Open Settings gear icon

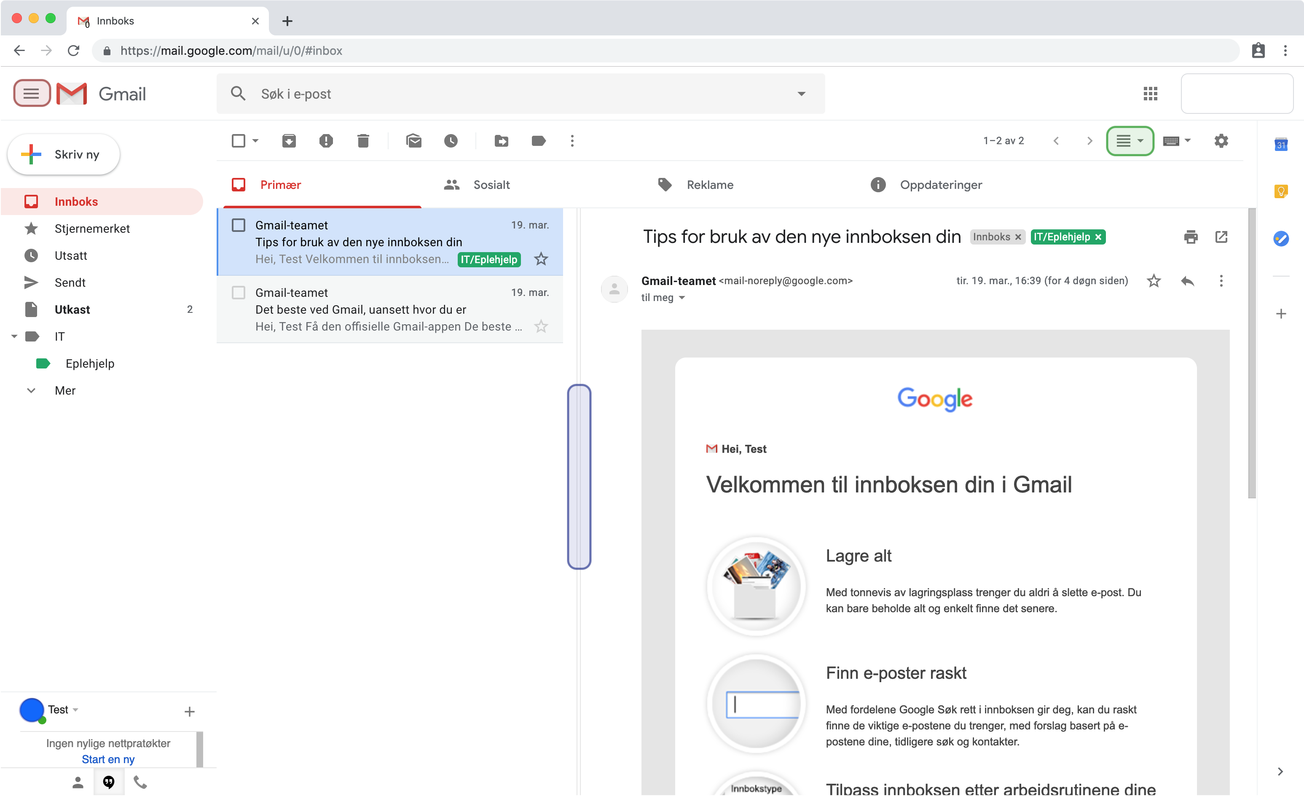(x=1221, y=141)
